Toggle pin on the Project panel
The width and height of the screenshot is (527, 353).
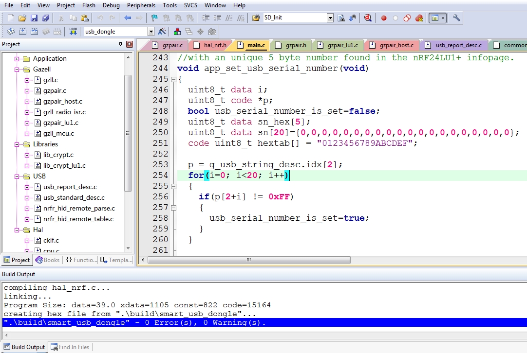click(120, 44)
